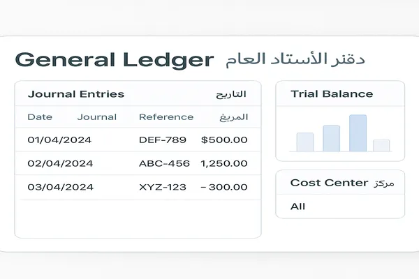Viewport: 419px width, 279px height.
Task: Select the Journal Entries panel title
Action: [75, 94]
